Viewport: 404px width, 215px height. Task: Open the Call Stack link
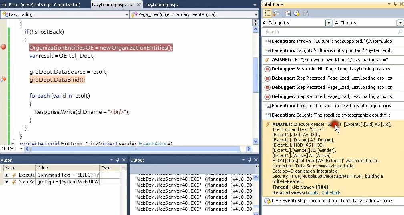331,193
